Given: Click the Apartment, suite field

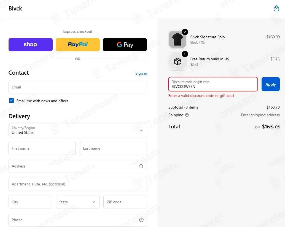Looking at the screenshot, I should tap(78, 184).
